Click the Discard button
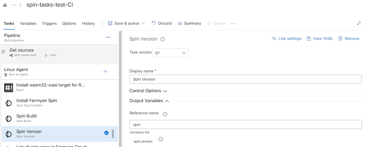Screen dimensions: 366x147 (162, 23)
